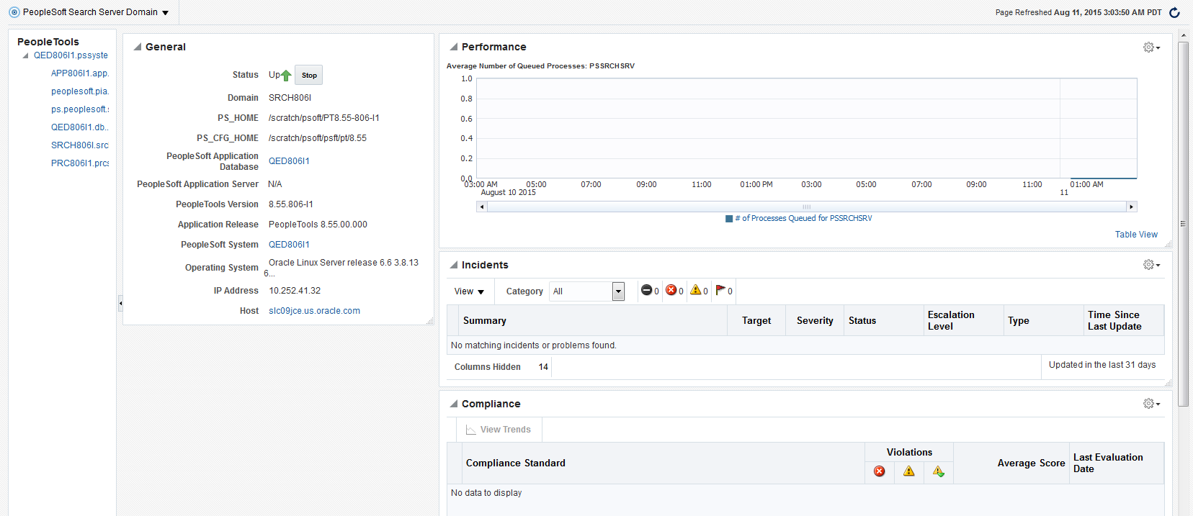Collapse the QED806I1.pssyste tree node
Viewport: 1193px width, 516px height.
coord(25,55)
